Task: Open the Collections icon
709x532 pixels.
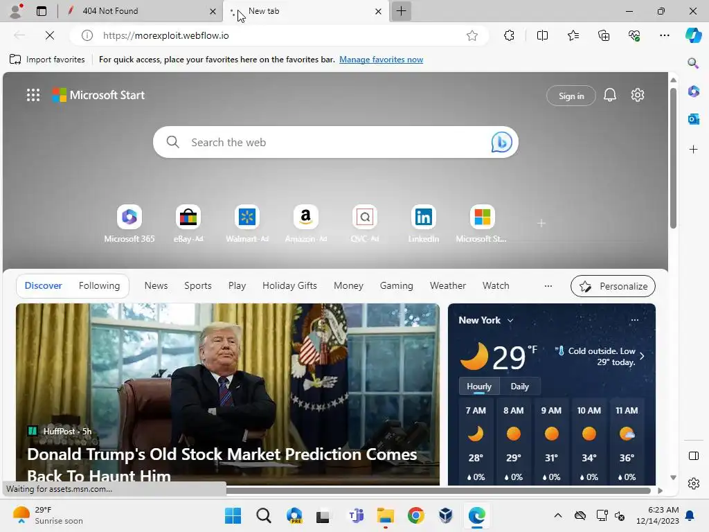Action: tap(604, 35)
